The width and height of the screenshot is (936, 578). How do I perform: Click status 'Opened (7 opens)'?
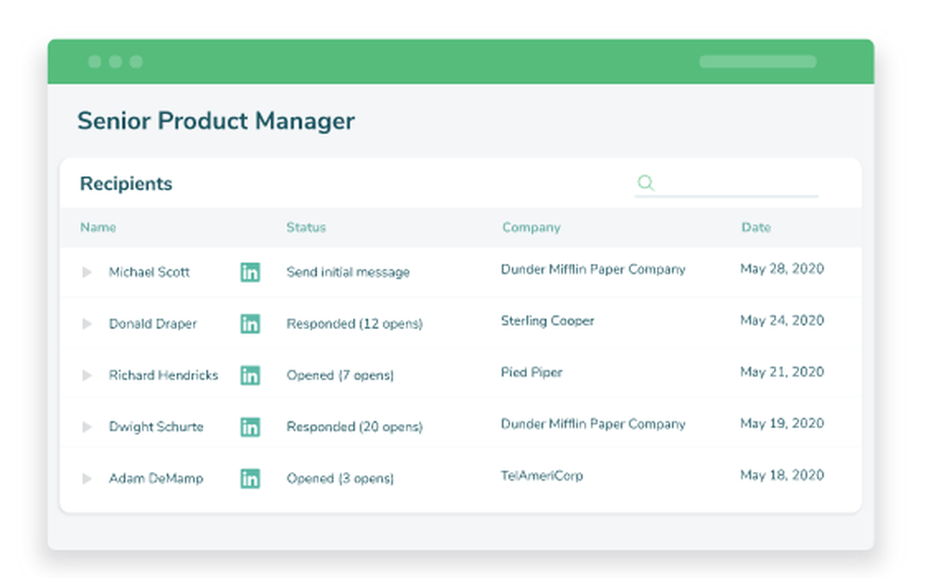tap(341, 376)
